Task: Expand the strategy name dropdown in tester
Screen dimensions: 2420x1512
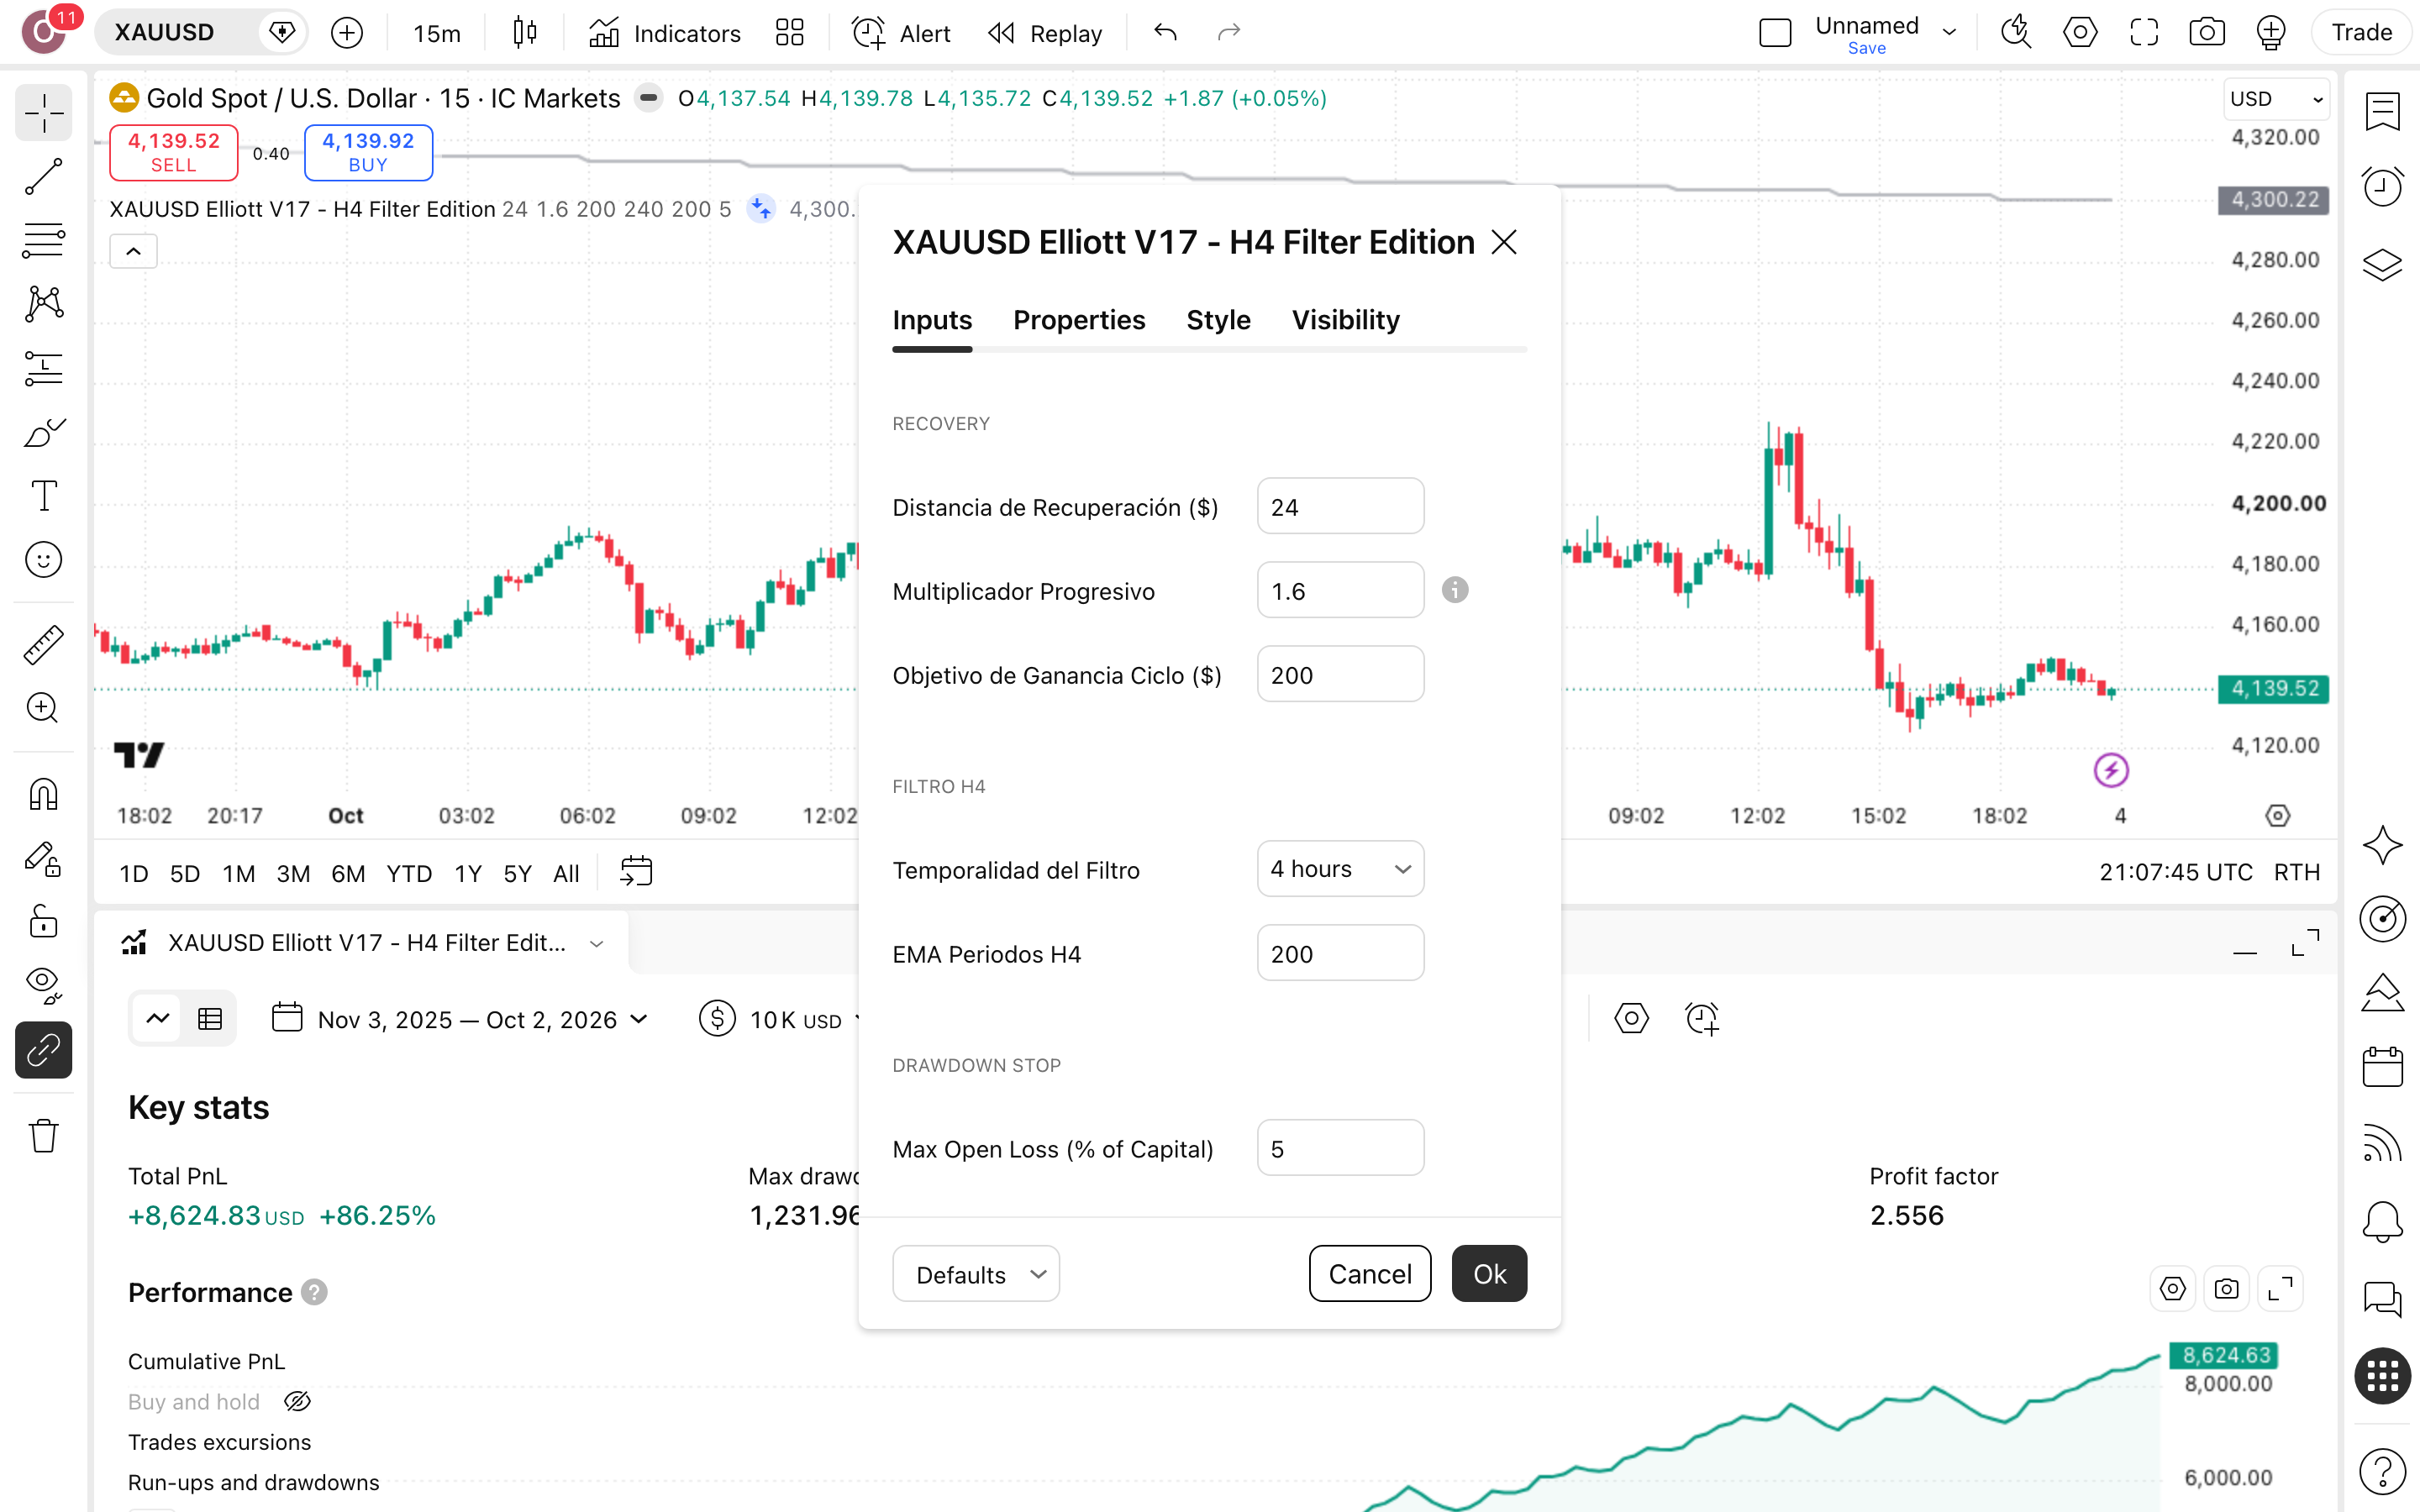Action: 597,944
